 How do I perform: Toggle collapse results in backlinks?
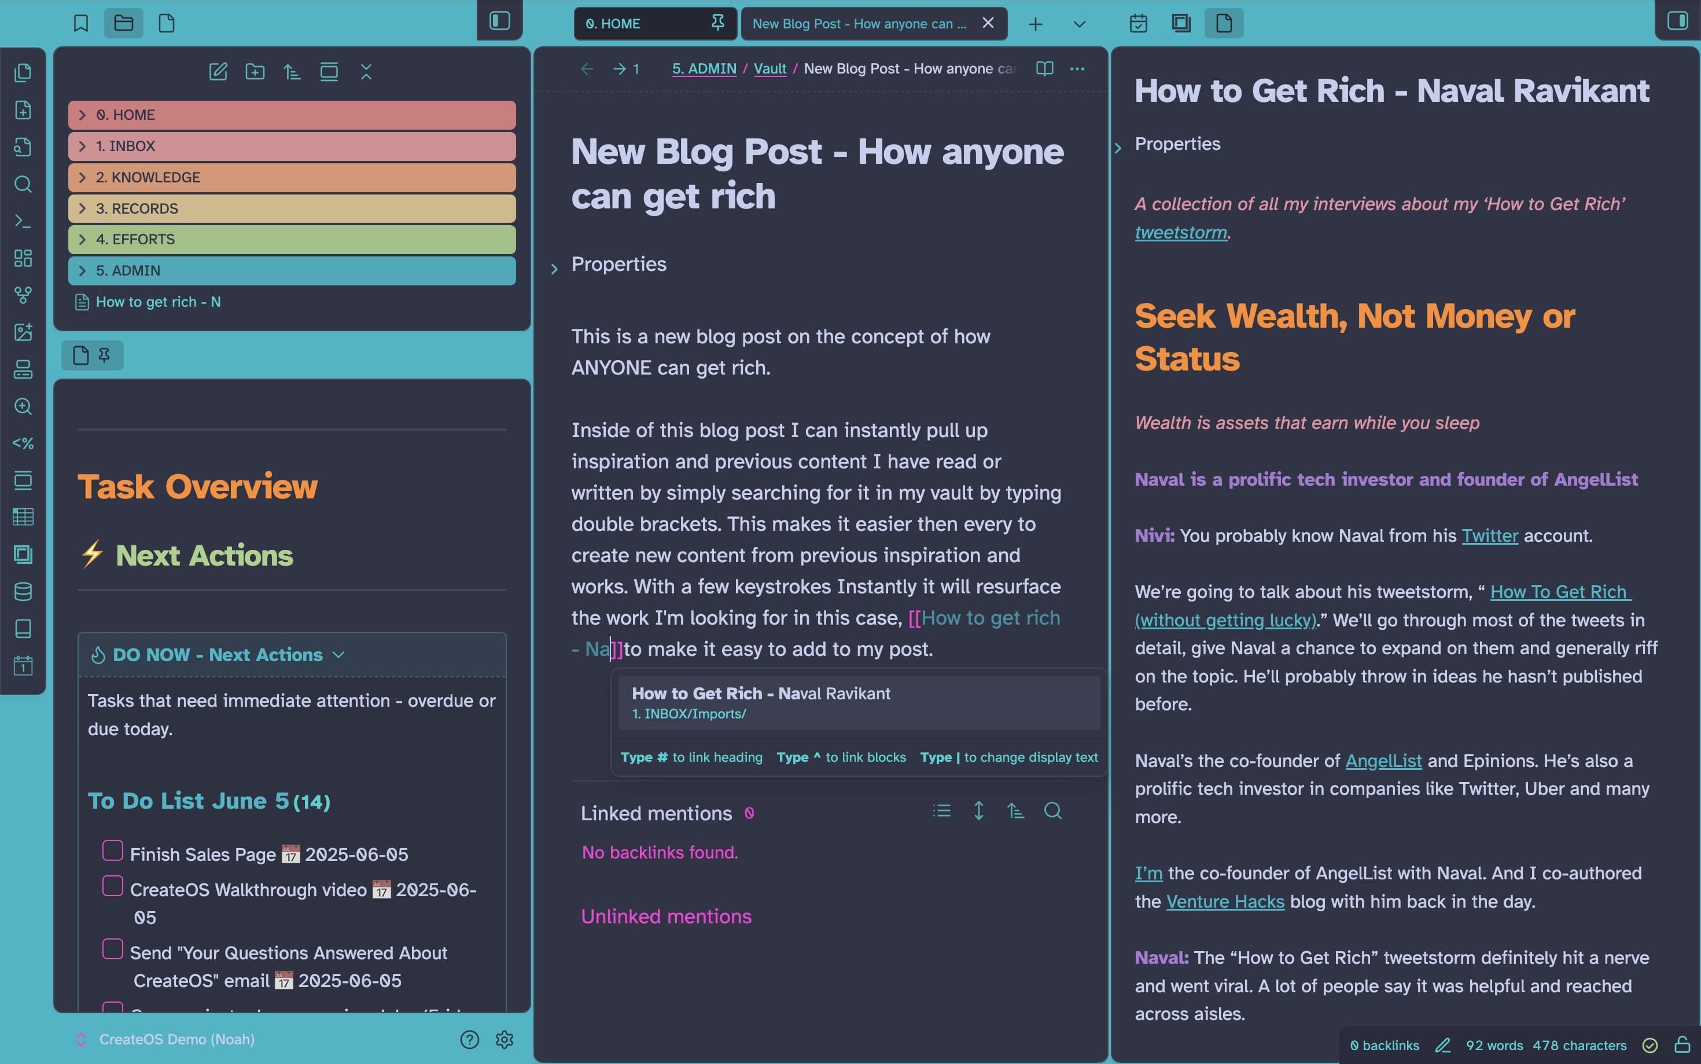[x=941, y=810]
